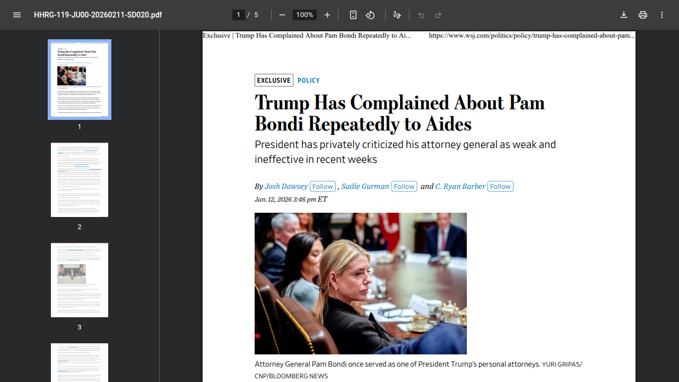Screen dimensions: 679x382
Task: Jump to page 3 thumbnail
Action: click(80, 280)
